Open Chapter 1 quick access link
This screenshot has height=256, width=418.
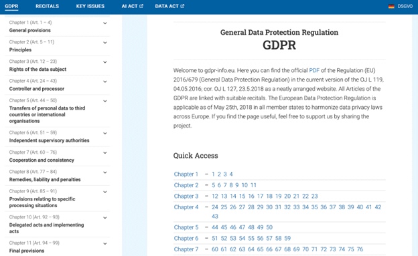pyautogui.click(x=186, y=174)
